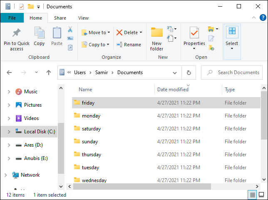The height and width of the screenshot is (200, 268).
Task: Click the horizontal scrollbar in file list
Action: pos(142,186)
